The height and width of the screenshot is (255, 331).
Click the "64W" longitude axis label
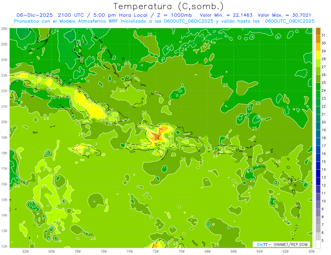tap(260, 251)
